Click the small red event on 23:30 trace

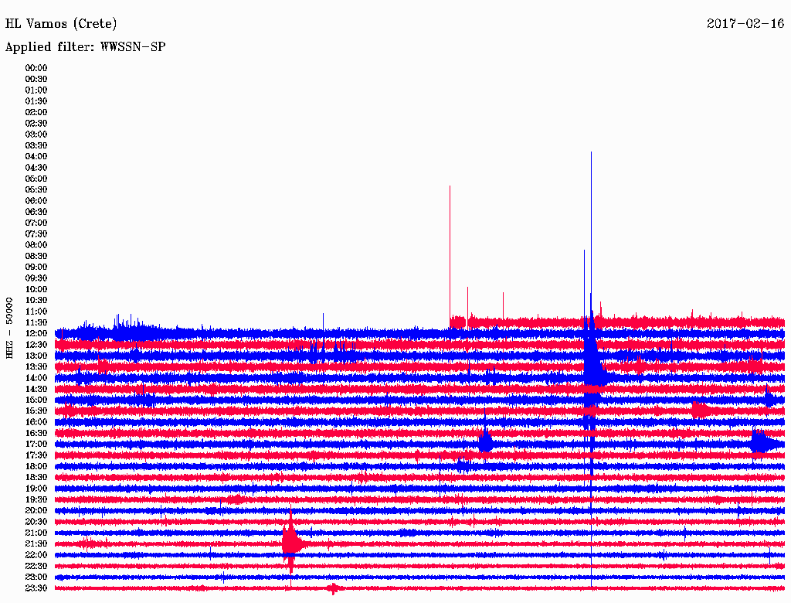pos(333,588)
